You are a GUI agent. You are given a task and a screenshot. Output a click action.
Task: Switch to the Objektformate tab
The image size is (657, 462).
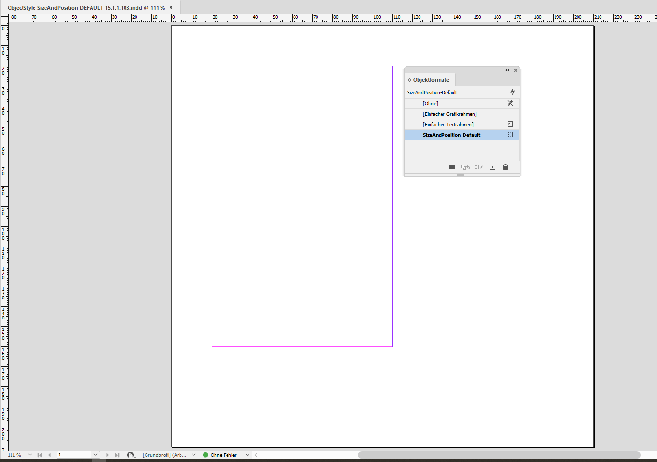pyautogui.click(x=430, y=79)
